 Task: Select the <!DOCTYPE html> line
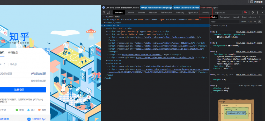tap(112, 17)
